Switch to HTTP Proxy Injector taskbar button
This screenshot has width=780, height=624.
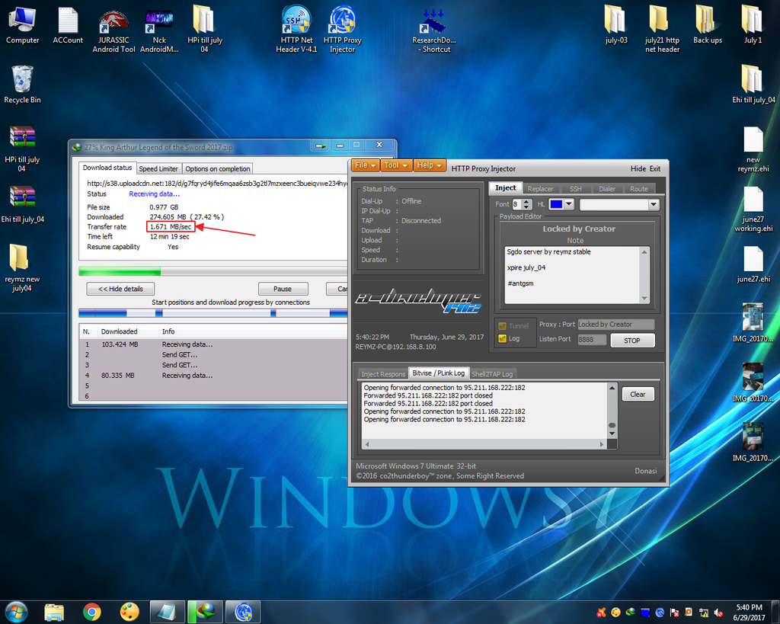[243, 612]
